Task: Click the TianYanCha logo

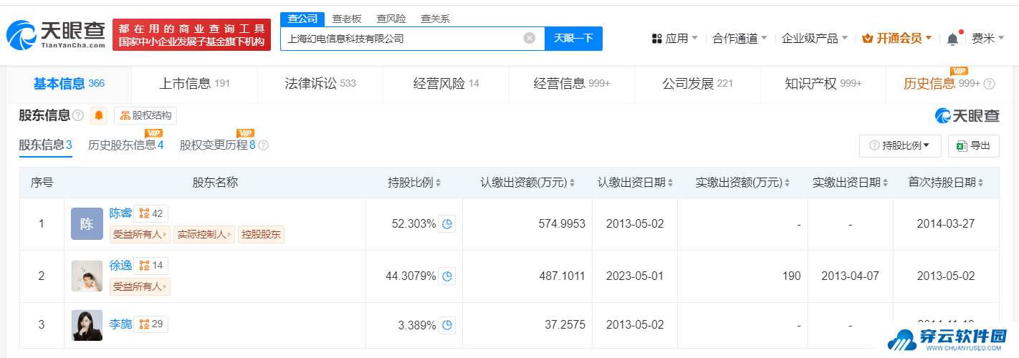Action: [x=56, y=35]
